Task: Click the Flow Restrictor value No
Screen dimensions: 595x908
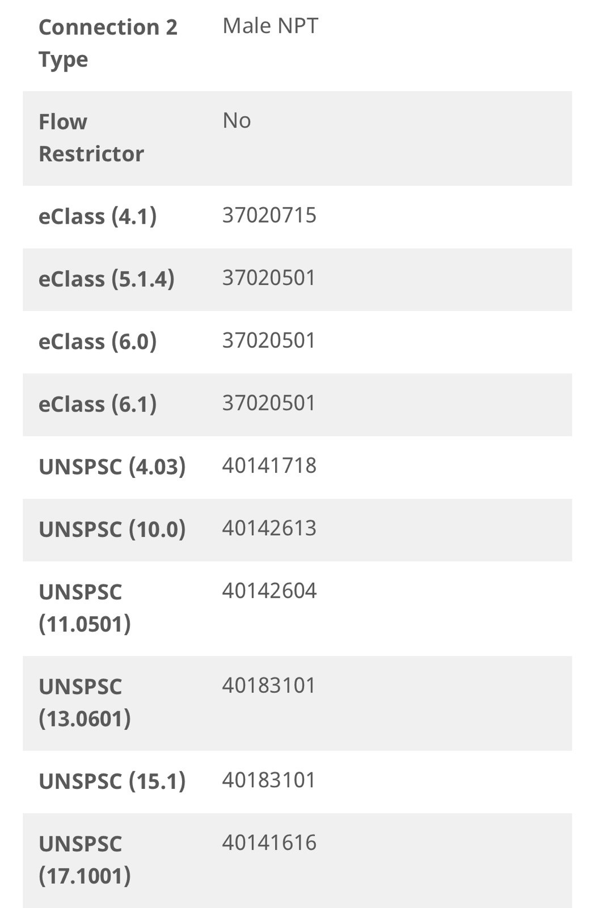Action: 237,121
